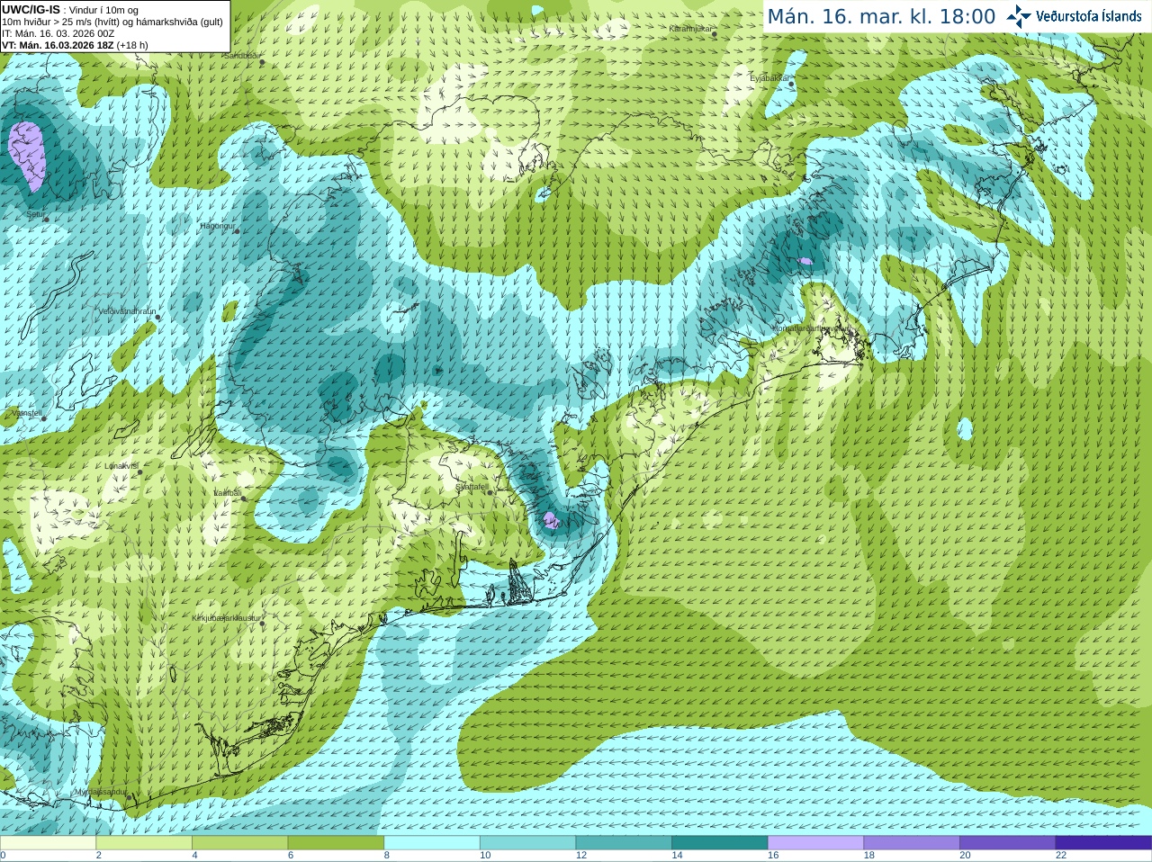Screen dimensions: 1152x862
Task: Click the Hágöngur station label
Action: point(217,226)
